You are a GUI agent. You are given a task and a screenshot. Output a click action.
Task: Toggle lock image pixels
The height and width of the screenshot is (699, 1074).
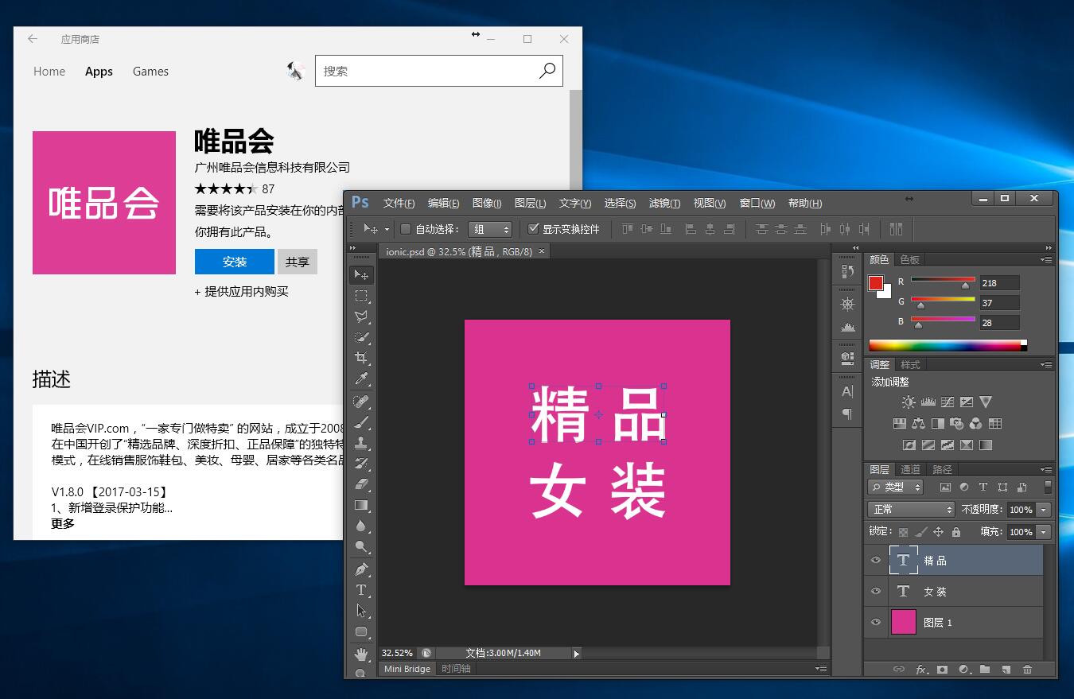click(920, 532)
